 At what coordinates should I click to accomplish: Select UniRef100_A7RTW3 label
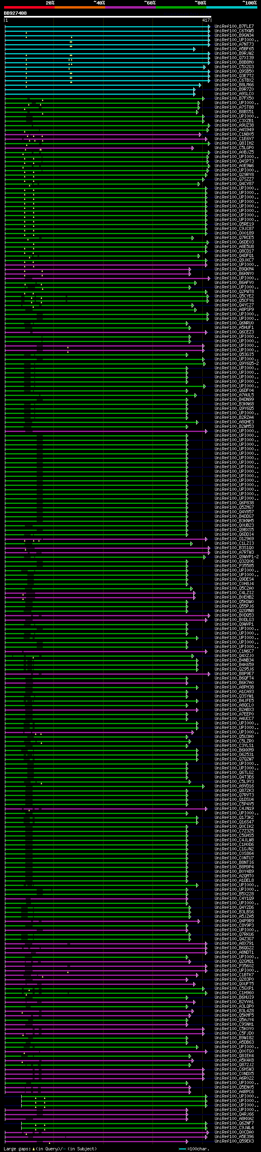coord(234,553)
